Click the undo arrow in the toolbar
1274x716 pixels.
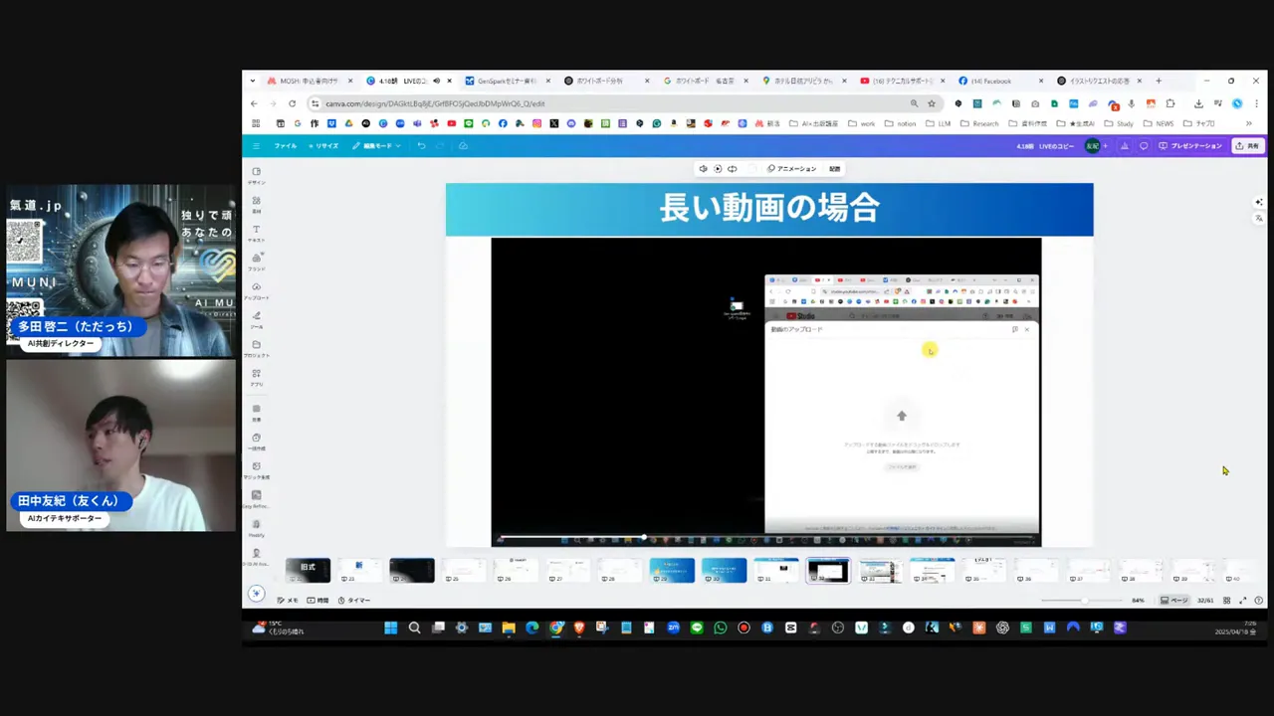[420, 145]
